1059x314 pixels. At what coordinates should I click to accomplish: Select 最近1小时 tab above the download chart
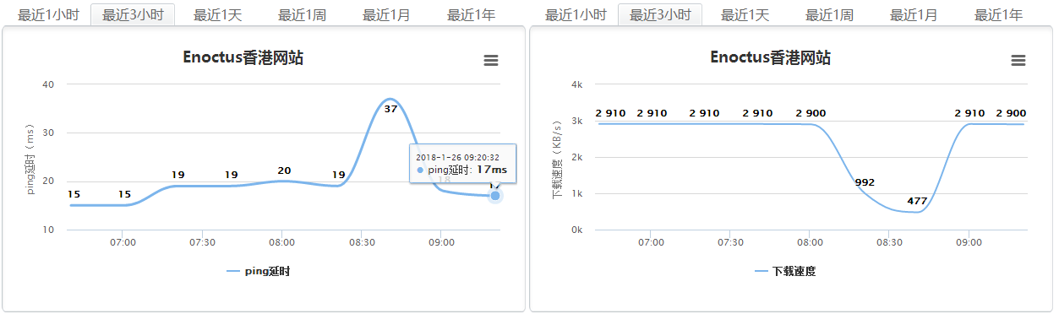click(x=576, y=15)
